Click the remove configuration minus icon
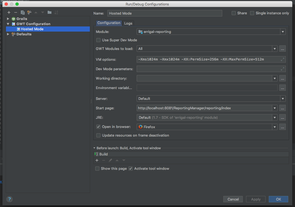 [15, 12]
